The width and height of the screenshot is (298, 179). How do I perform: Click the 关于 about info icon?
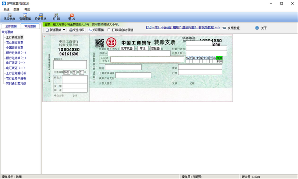(257, 28)
